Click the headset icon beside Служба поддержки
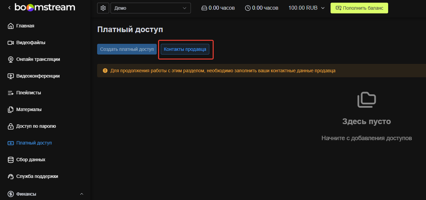This screenshot has width=426, height=200. [x=10, y=177]
